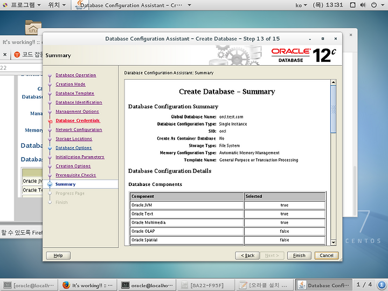Click the Firefox icon in bottom taskbar
This screenshot has width=388, height=291.
click(x=66, y=285)
